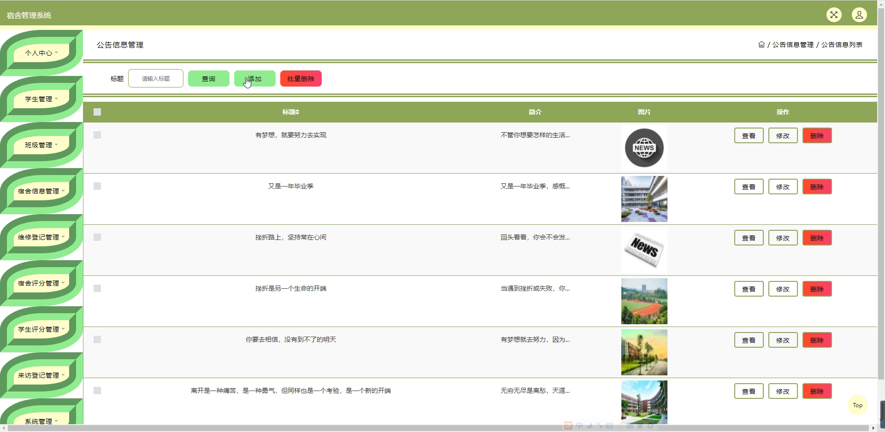Expand the 学生管理 menu
The height and width of the screenshot is (432, 885).
[41, 99]
